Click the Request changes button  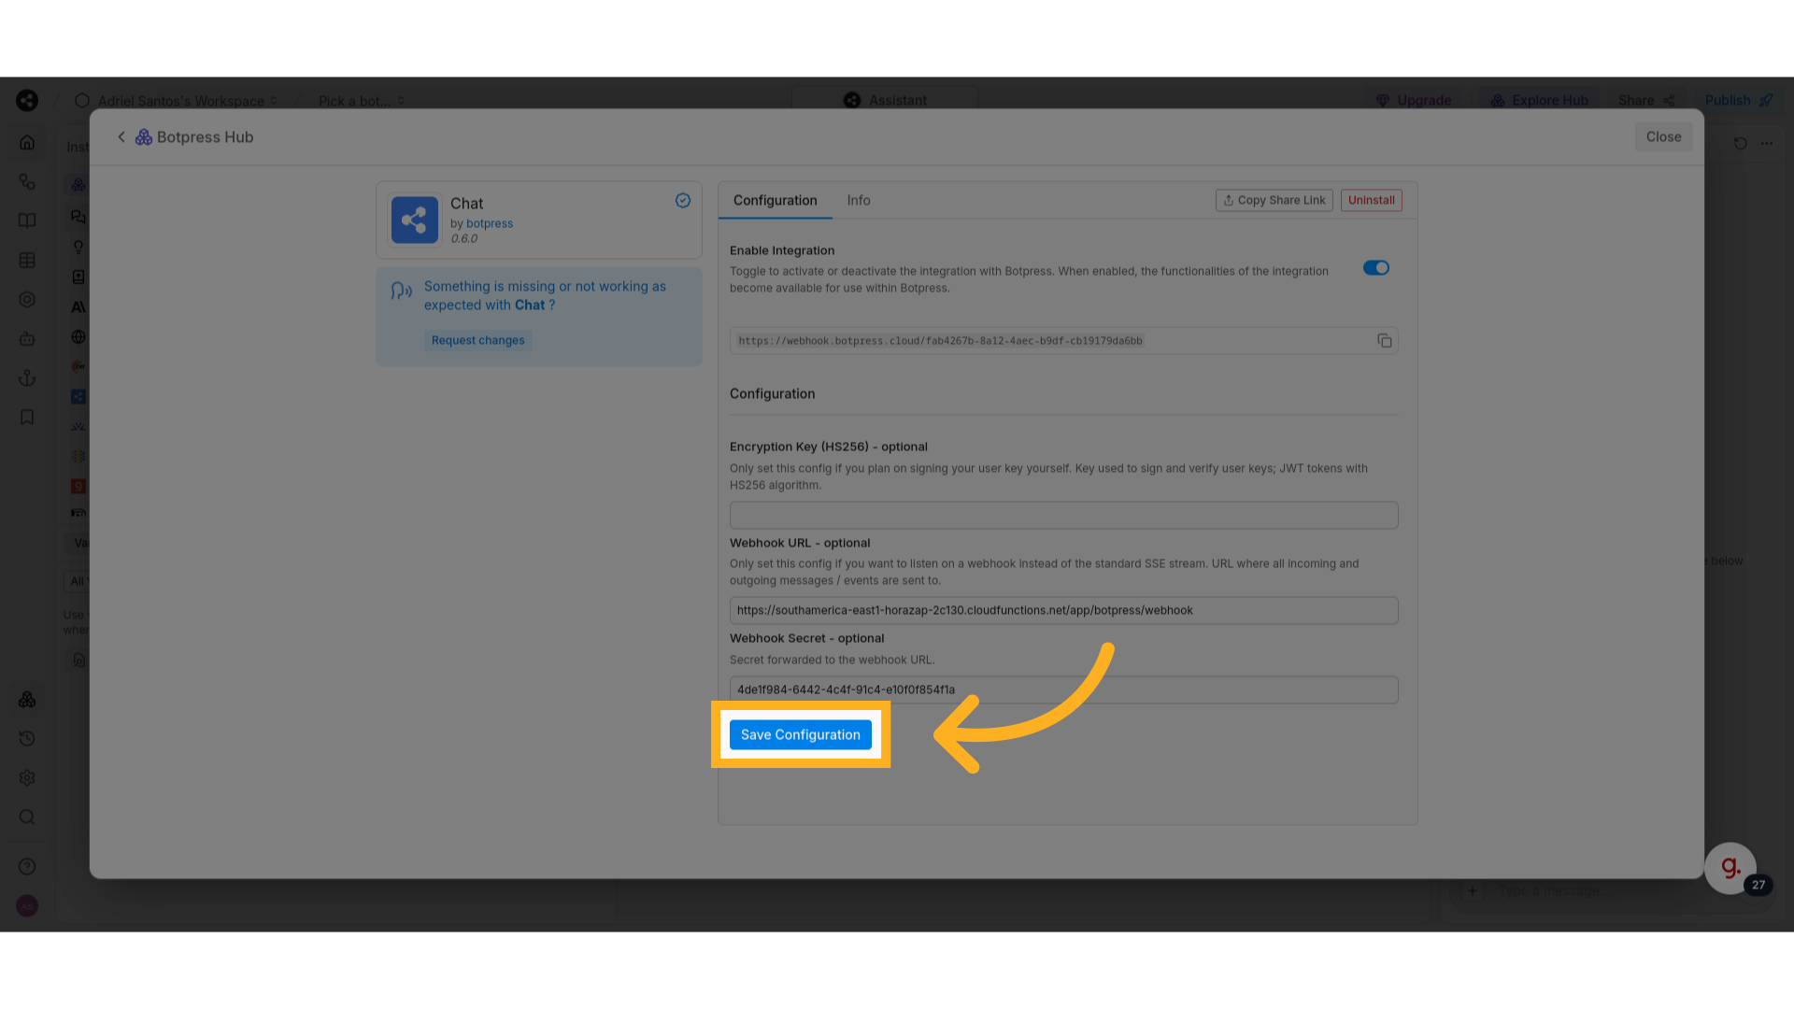pos(477,340)
